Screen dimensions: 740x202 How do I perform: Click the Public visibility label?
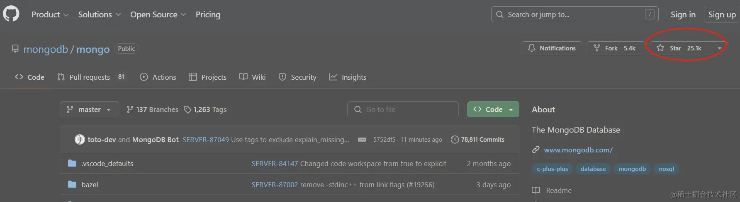[x=127, y=49]
